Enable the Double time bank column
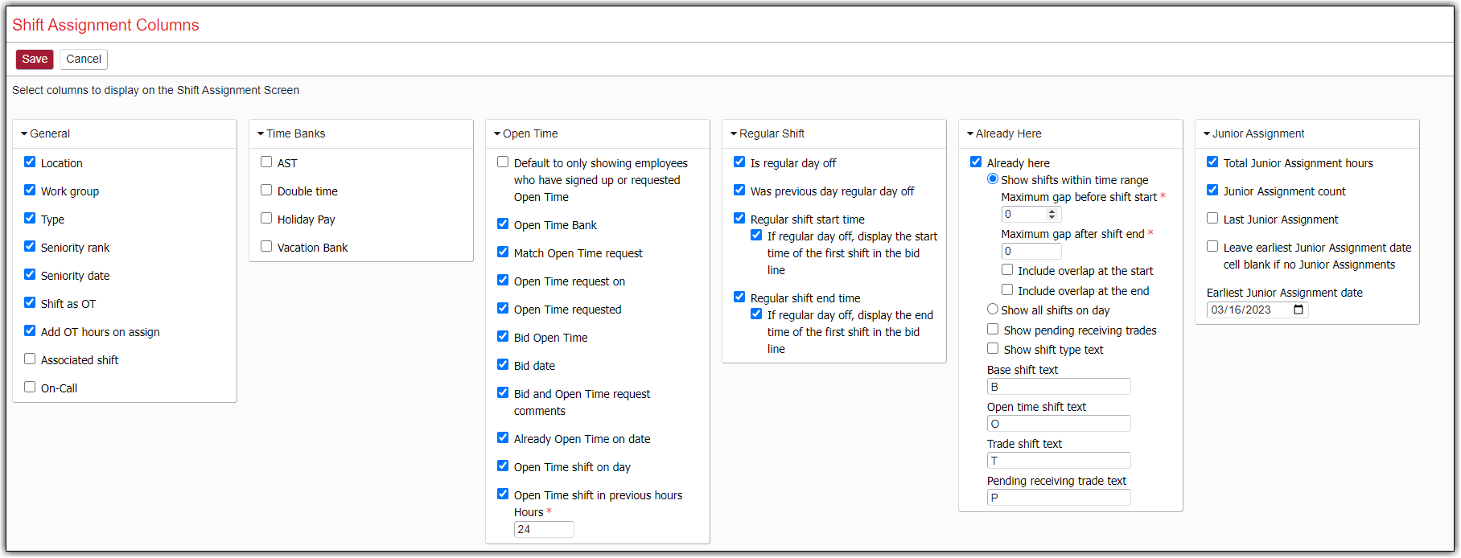Screen dimensions: 1461x558 click(266, 191)
